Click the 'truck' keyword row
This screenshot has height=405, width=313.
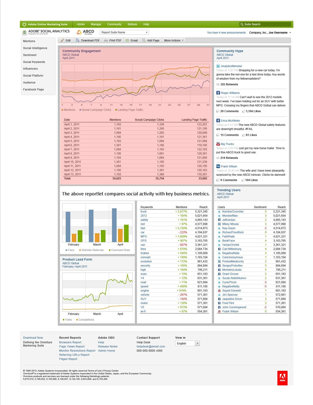(x=174, y=211)
